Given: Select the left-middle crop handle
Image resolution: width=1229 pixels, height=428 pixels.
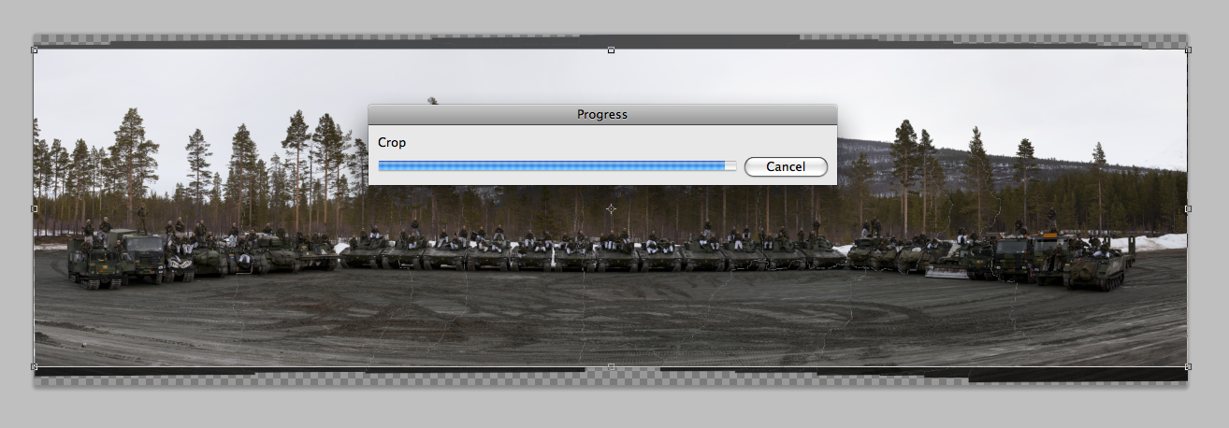Looking at the screenshot, I should [x=35, y=208].
